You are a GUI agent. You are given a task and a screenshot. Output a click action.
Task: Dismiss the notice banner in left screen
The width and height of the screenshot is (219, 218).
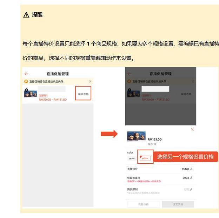click(x=90, y=81)
